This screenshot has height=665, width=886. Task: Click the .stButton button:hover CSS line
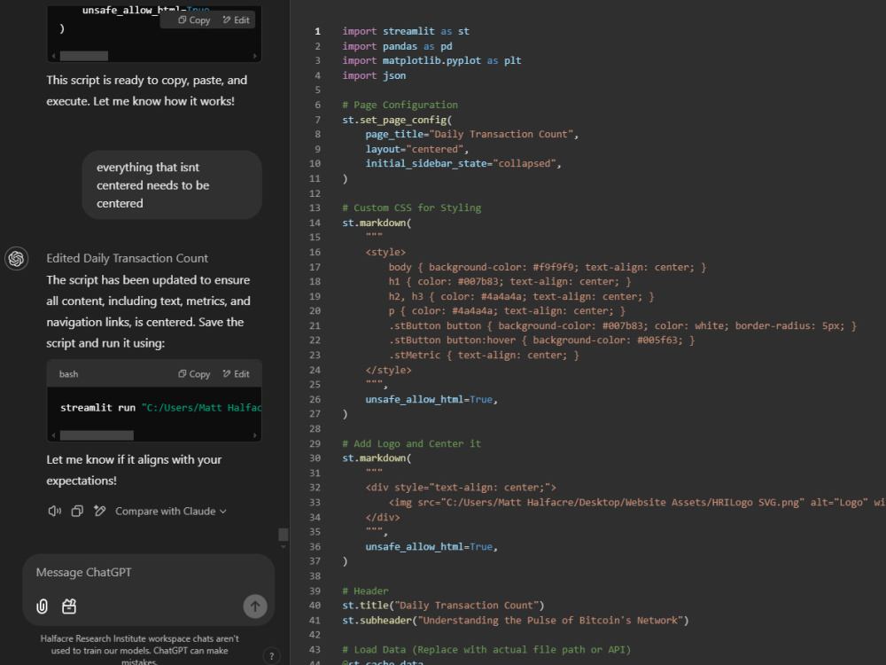(541, 340)
